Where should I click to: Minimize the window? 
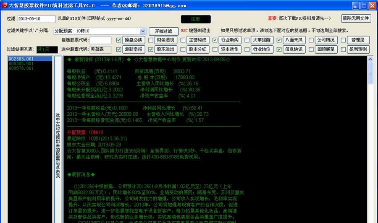356,5
